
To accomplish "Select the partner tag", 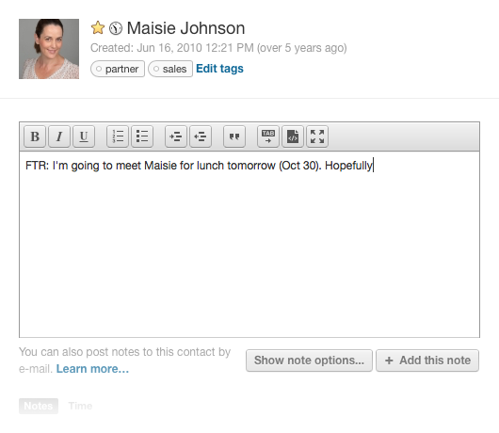I will click(118, 69).
